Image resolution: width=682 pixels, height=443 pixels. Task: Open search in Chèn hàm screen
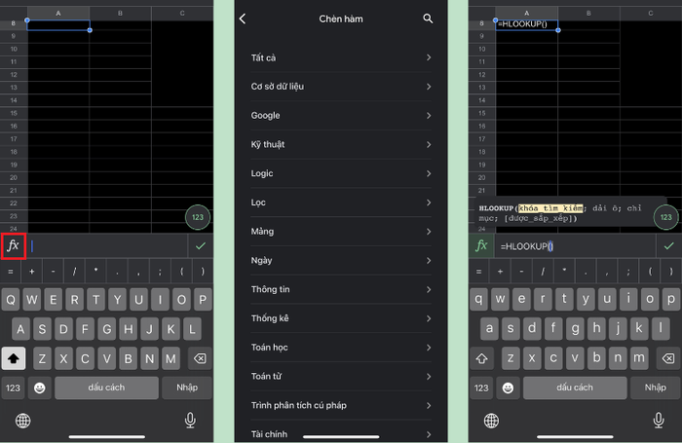pos(428,18)
